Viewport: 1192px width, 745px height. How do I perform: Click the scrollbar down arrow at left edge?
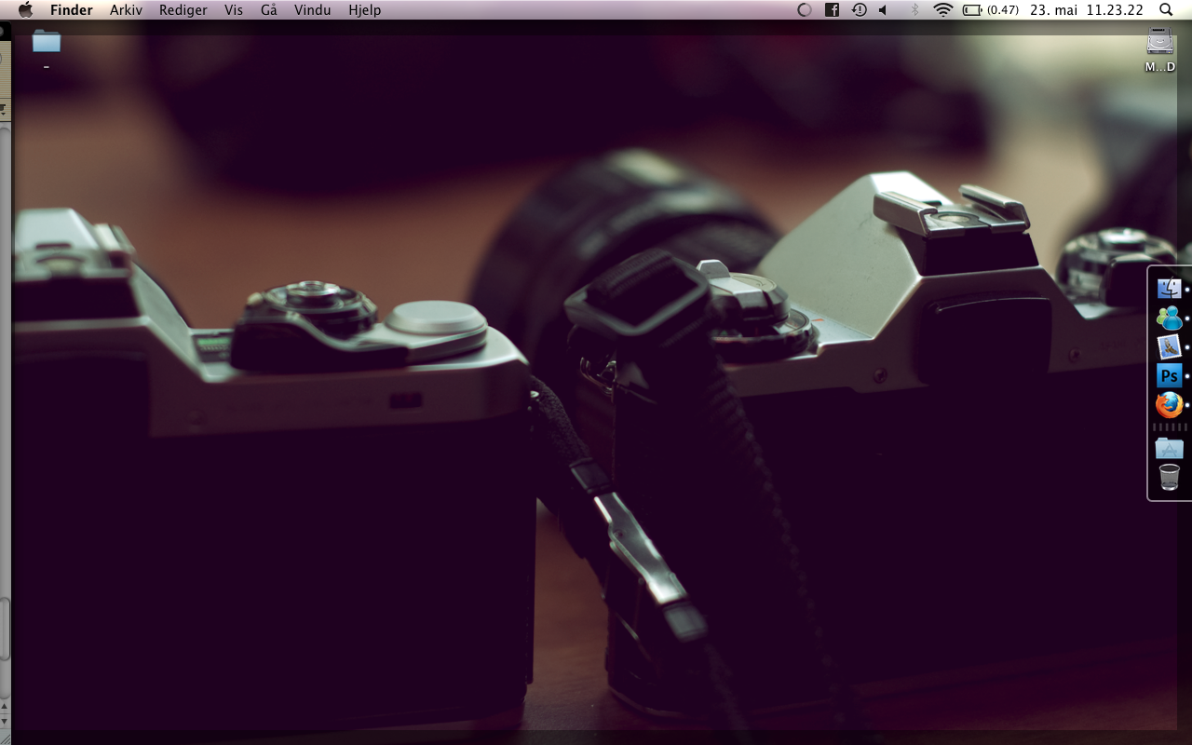point(3,720)
